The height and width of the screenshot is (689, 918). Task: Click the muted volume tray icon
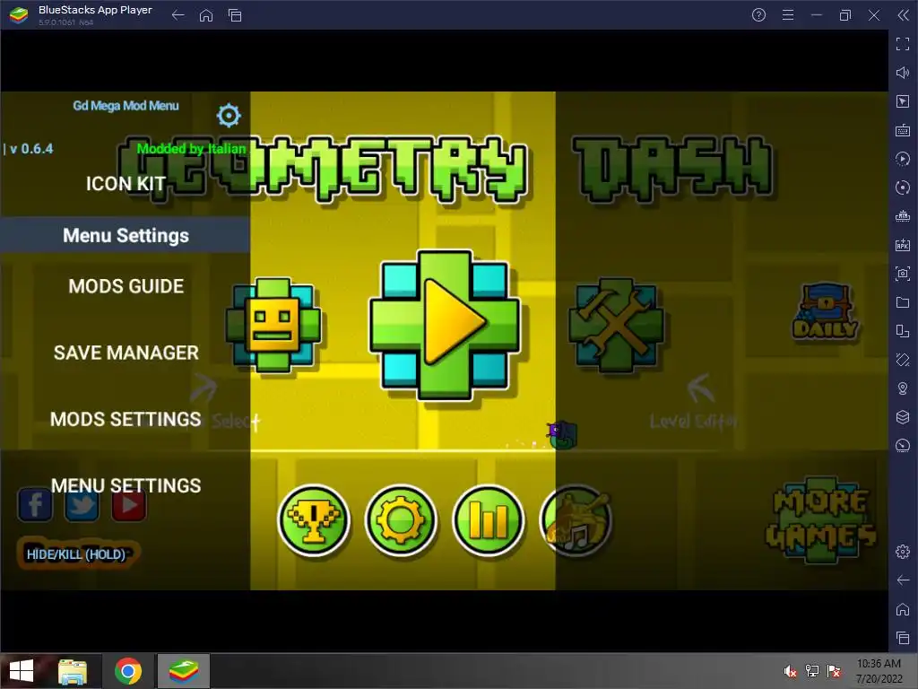tap(791, 671)
